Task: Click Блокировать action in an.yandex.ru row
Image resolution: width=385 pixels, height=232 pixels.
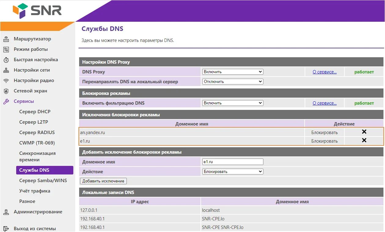Action: tap(324, 133)
